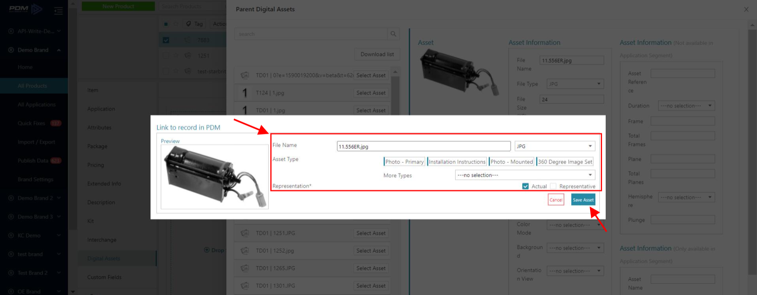
Task: Select the Photo - Primary asset type
Action: 404,162
